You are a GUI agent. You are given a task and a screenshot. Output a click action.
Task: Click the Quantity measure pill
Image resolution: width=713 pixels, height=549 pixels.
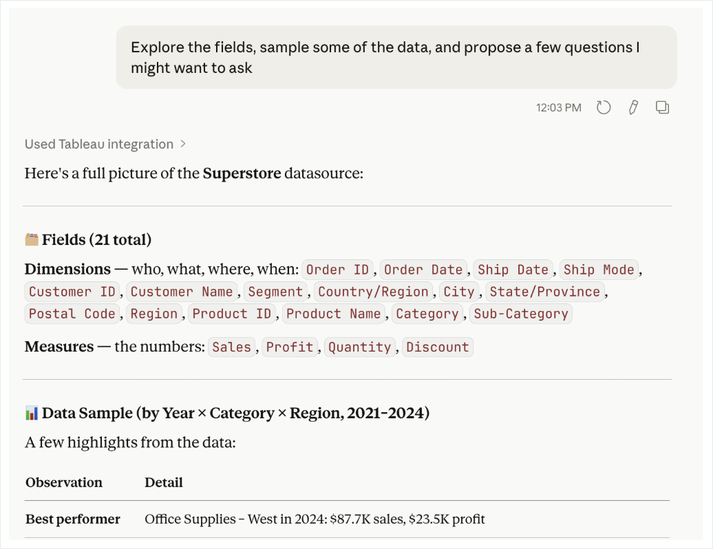click(x=360, y=347)
